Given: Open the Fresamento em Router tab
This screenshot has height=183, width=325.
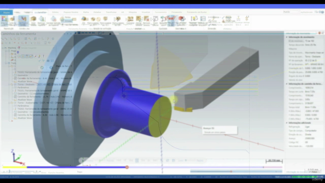Looking at the screenshot, I should coord(197,12).
